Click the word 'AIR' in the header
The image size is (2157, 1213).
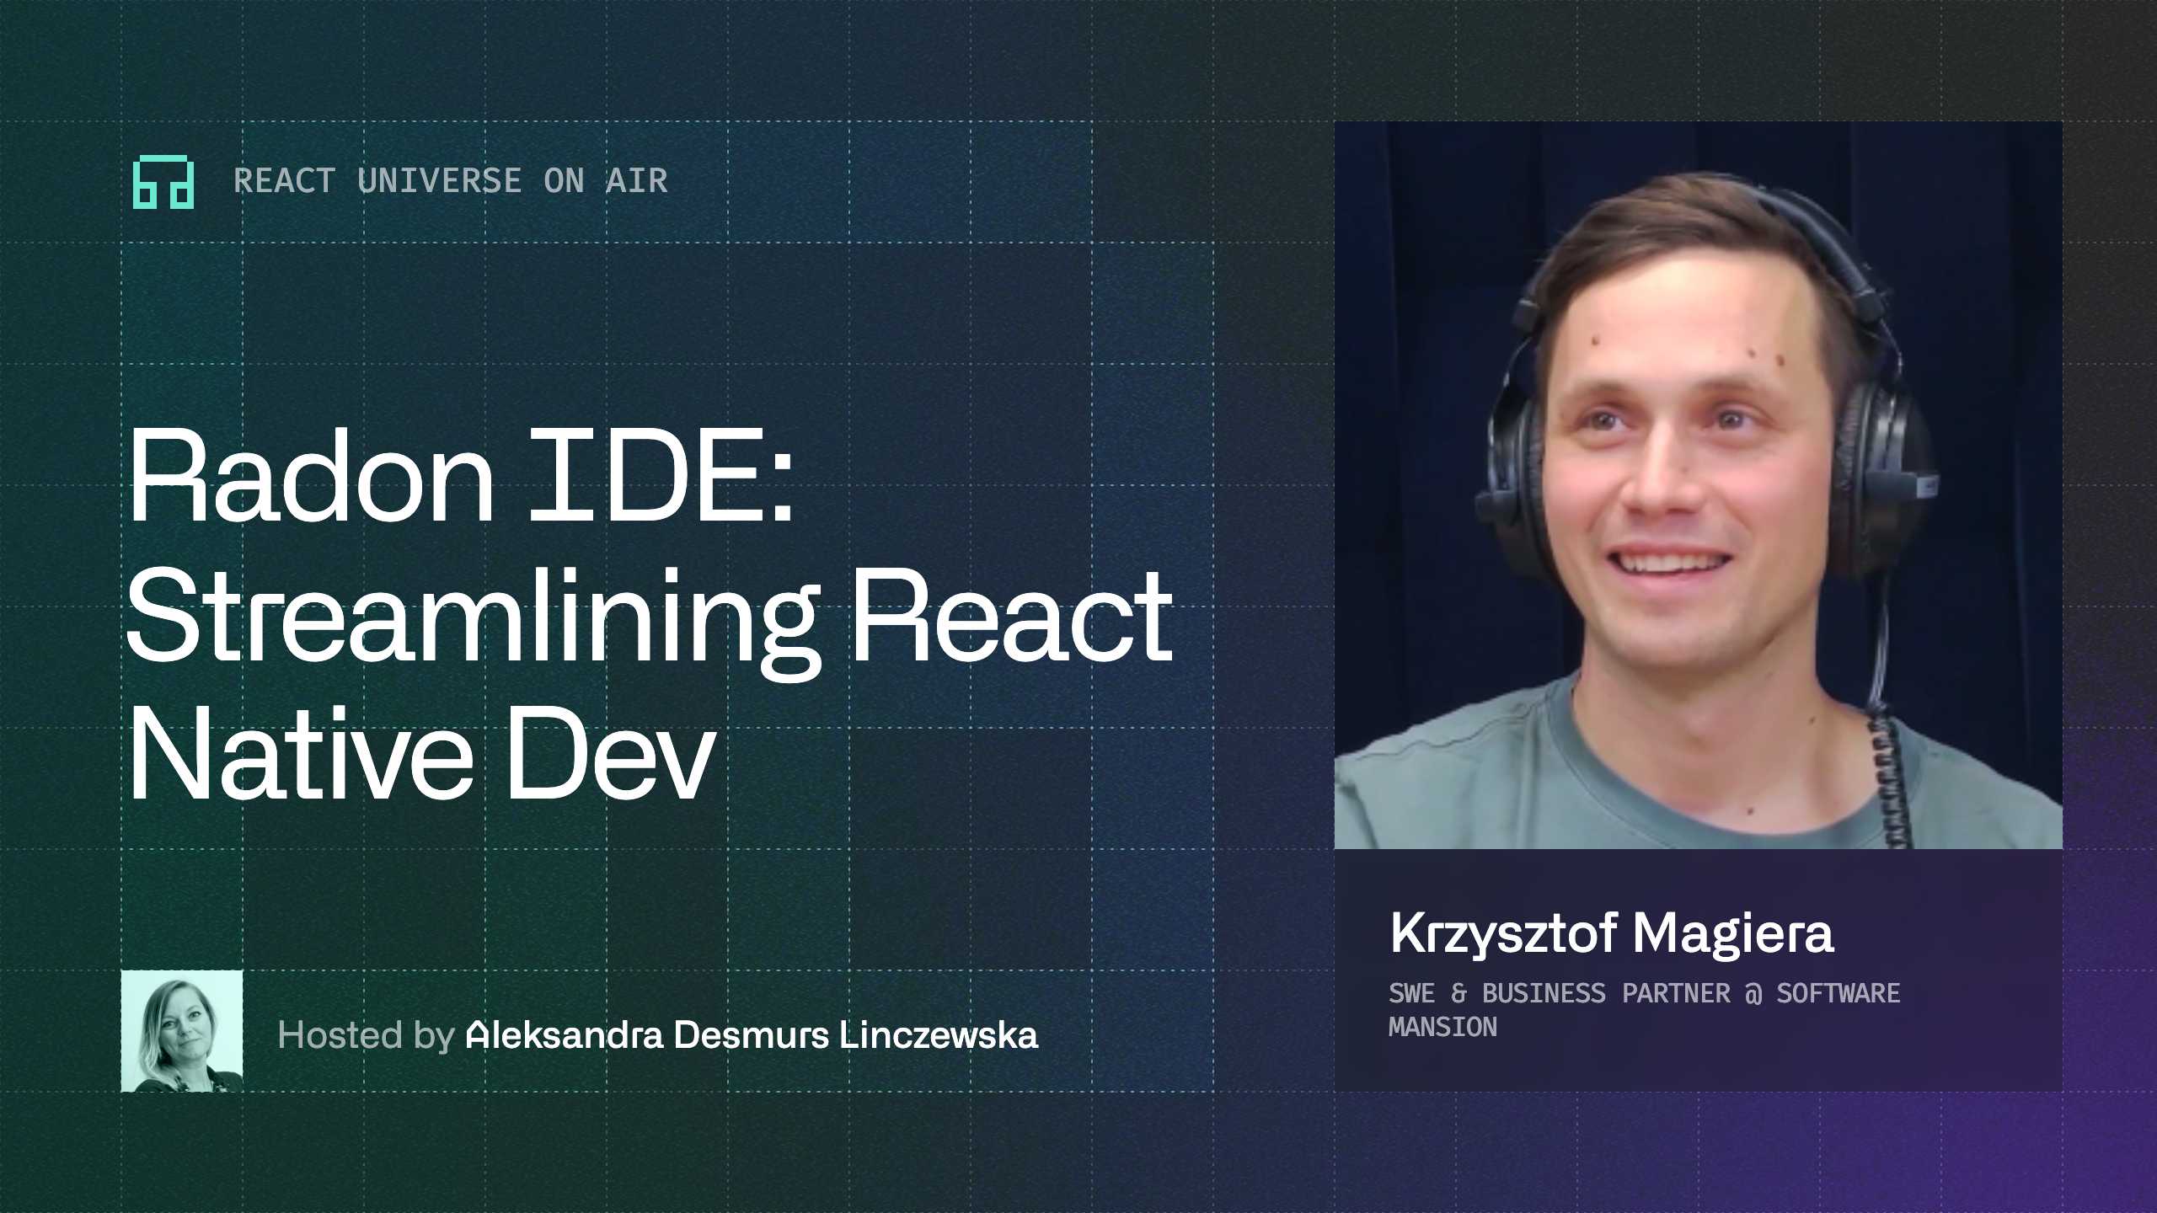point(636,181)
